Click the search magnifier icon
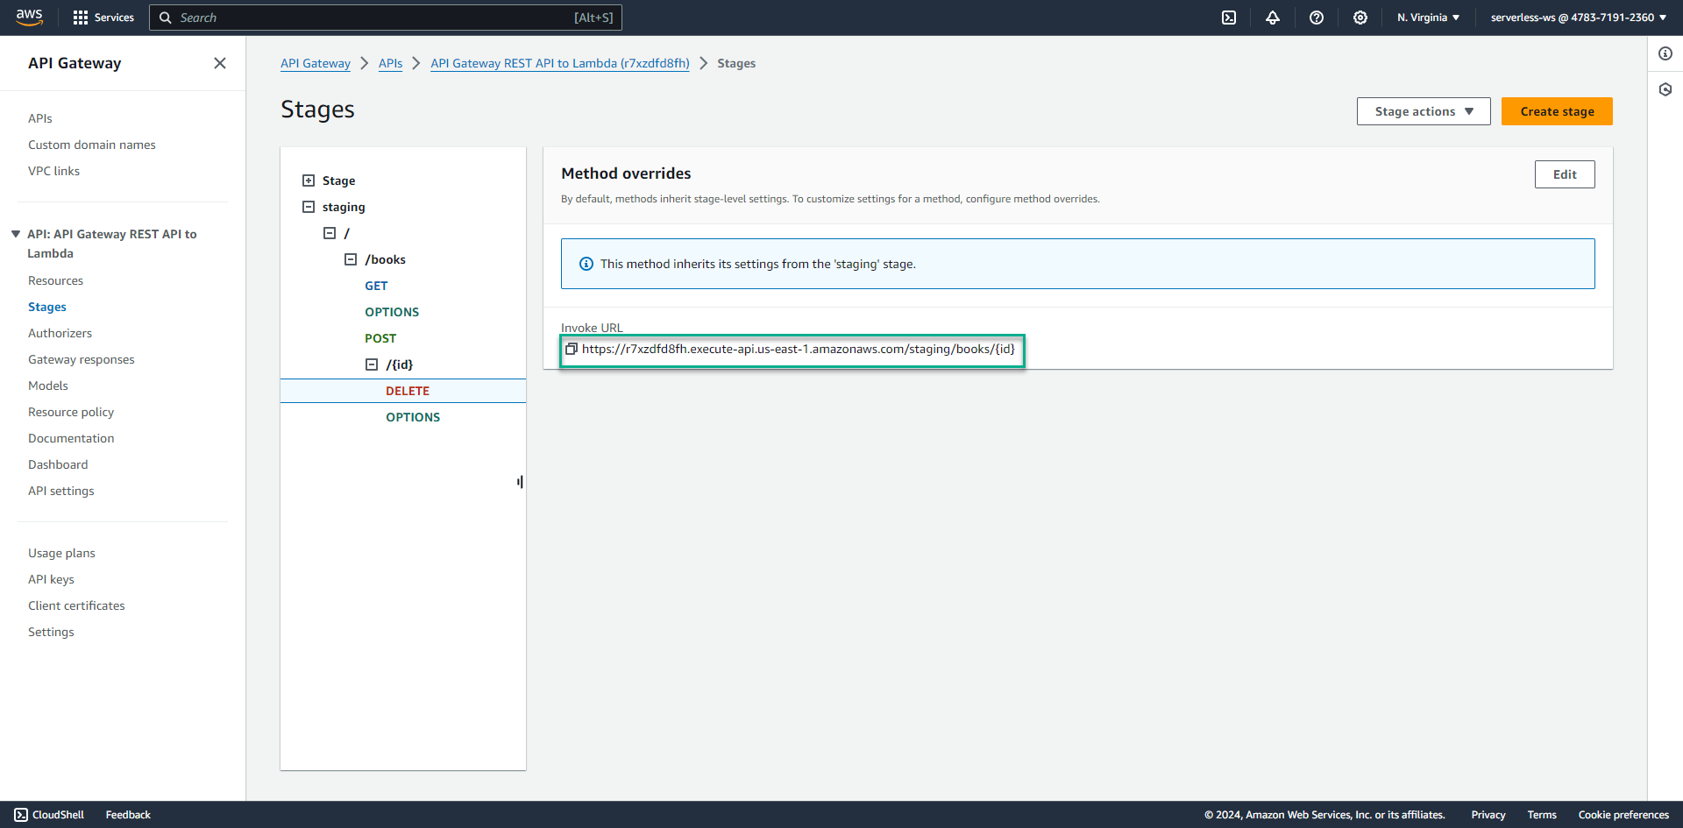 point(165,18)
